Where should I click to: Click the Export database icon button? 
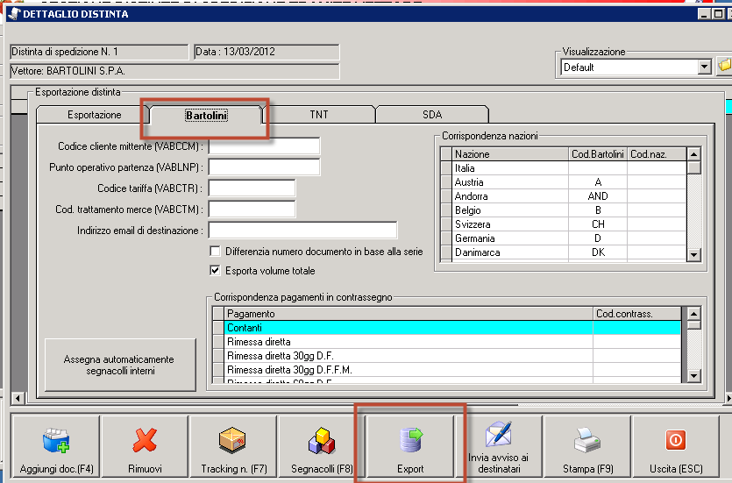coord(410,445)
